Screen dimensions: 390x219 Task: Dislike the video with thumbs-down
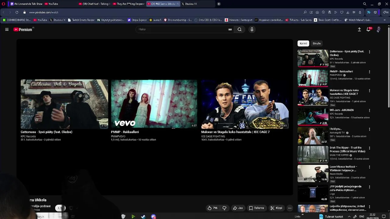coord(225,208)
